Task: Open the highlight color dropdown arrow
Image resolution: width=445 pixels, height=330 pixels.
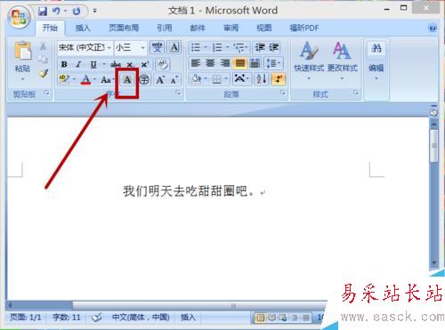Action: pyautogui.click(x=74, y=79)
